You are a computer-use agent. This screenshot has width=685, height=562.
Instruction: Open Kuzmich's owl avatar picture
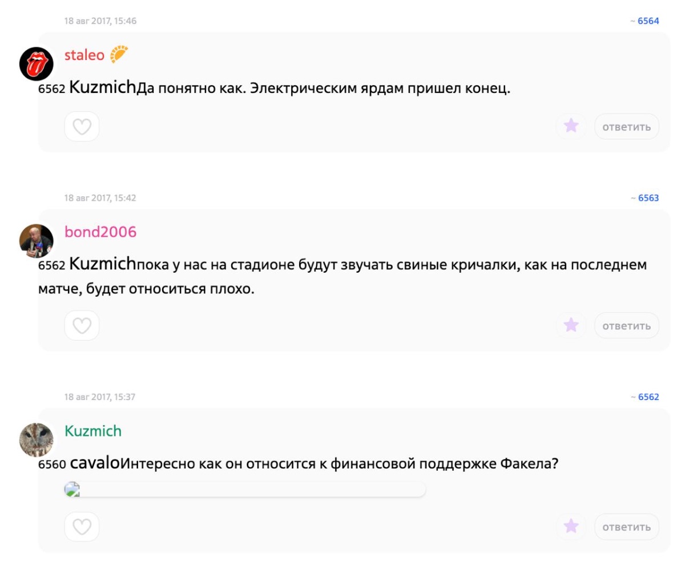37,439
